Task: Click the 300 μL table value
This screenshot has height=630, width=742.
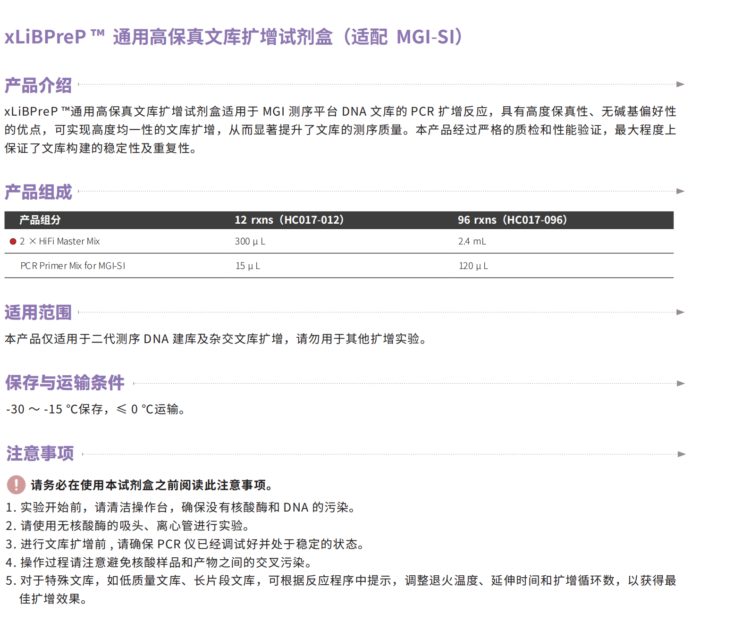Action: [x=250, y=241]
